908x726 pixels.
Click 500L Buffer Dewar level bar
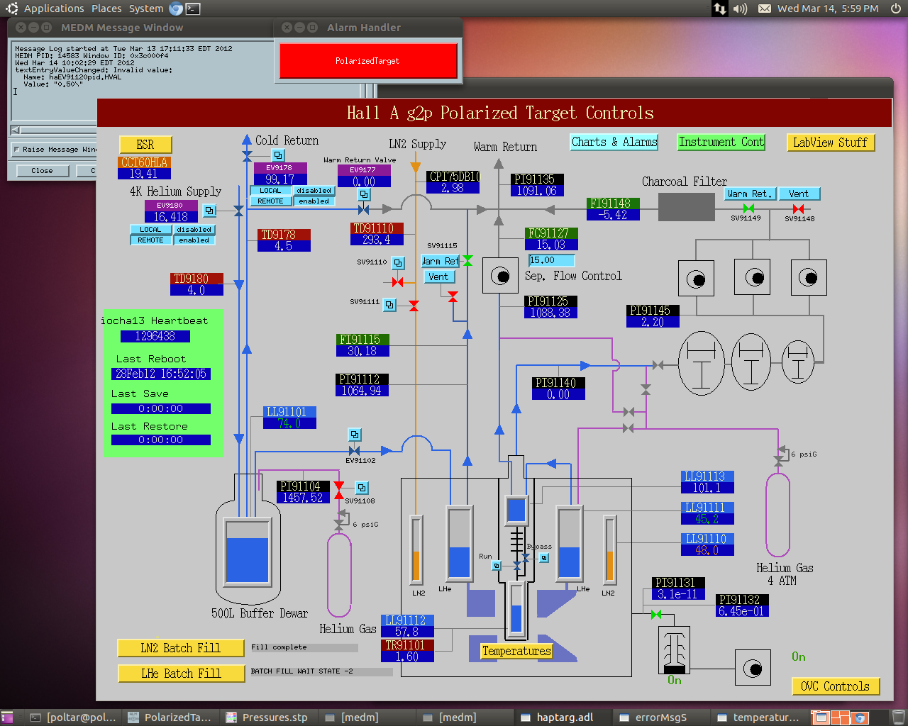click(247, 552)
